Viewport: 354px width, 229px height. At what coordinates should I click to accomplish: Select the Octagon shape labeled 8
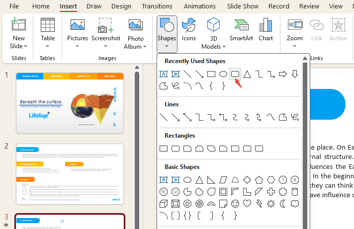pos(295,180)
